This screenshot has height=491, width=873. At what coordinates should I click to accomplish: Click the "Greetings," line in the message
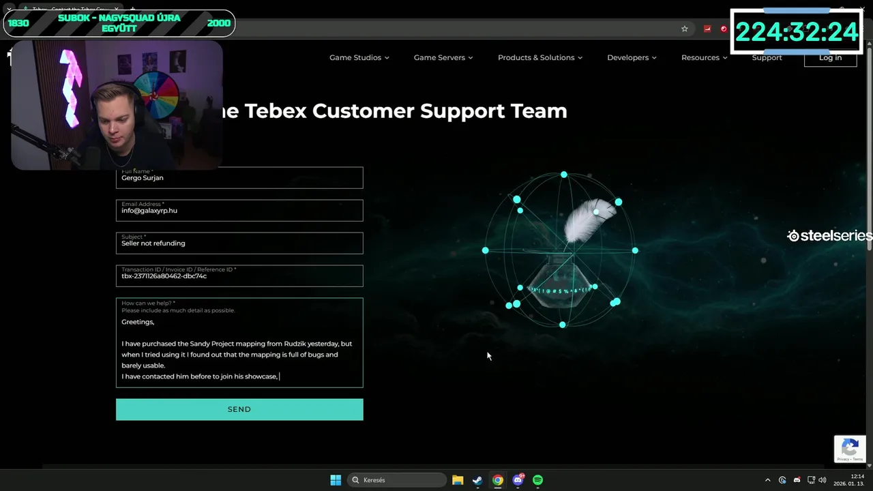(138, 322)
